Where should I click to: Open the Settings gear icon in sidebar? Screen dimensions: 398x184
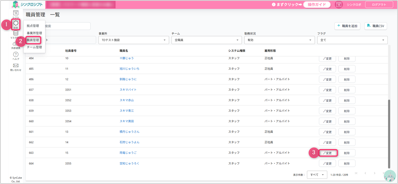coord(16,24)
